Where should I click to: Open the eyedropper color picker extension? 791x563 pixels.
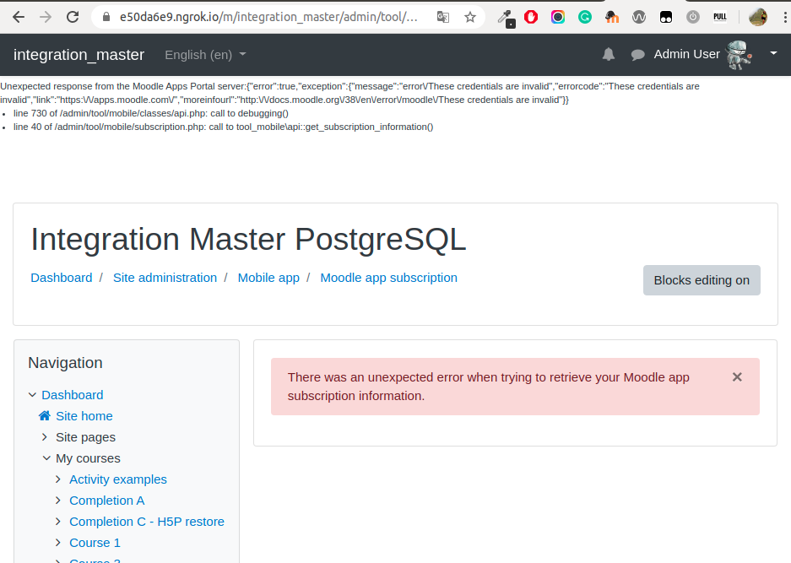(505, 18)
